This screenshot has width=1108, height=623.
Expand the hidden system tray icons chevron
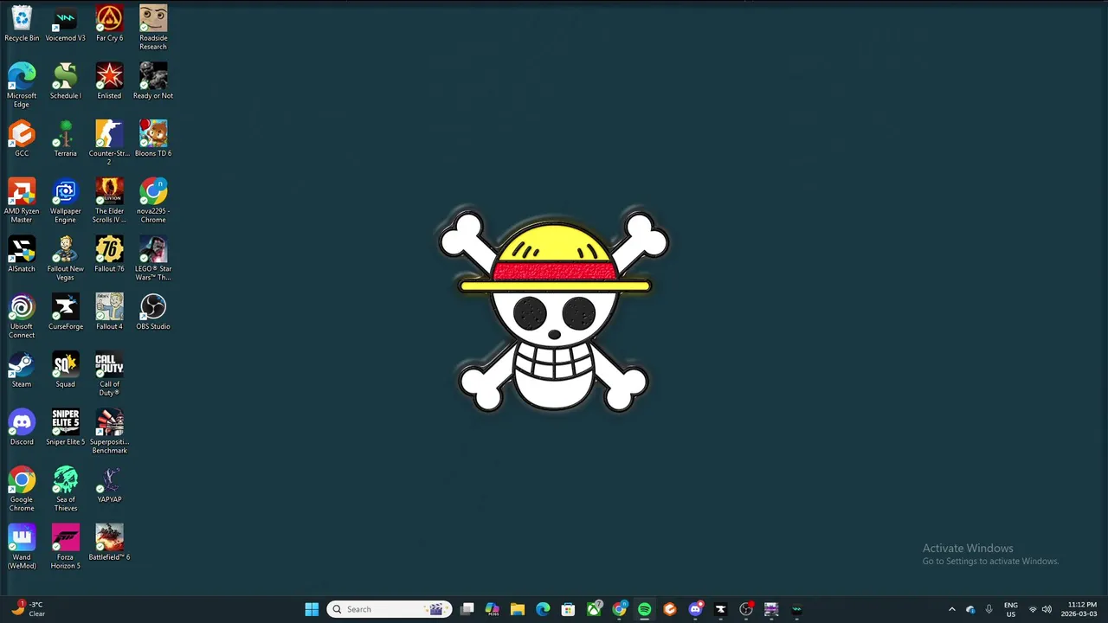click(952, 609)
